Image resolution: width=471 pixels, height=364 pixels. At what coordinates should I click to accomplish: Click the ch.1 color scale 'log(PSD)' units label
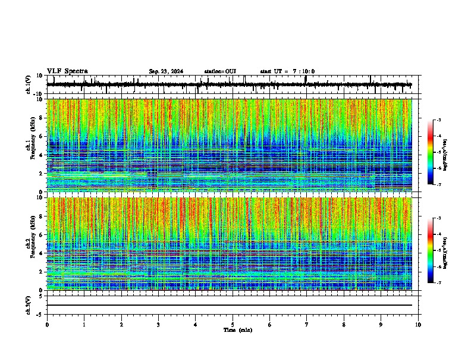point(445,155)
